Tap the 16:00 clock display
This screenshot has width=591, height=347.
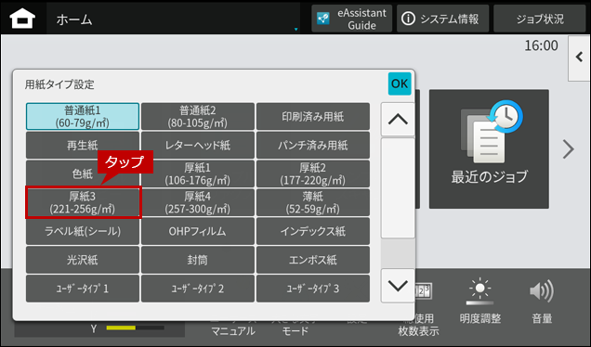pyautogui.click(x=541, y=45)
